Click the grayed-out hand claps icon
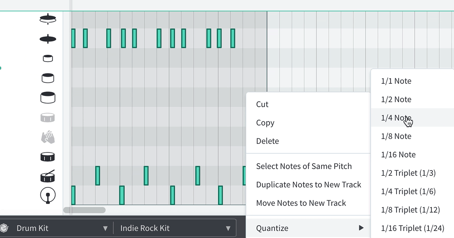Viewport: 454px width, 238px height. pos(48,137)
